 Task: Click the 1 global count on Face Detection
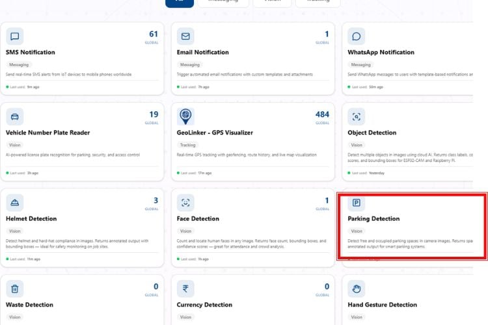327,201
